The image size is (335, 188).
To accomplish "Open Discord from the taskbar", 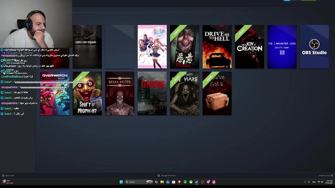I will (208, 182).
